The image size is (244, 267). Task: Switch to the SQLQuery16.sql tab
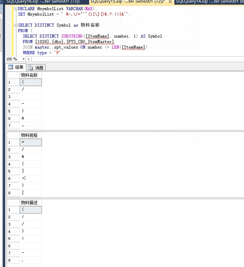point(43,2)
